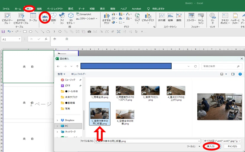Select the oval shape tool in quick toolbar
The height and width of the screenshot is (152, 245).
tap(31, 32)
